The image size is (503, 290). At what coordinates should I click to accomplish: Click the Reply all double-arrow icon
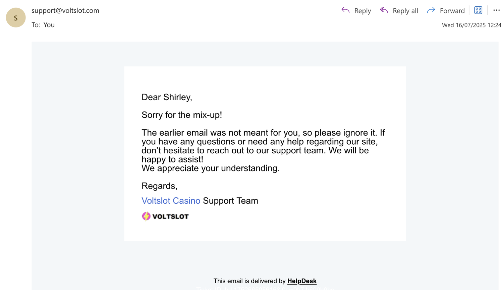coord(384,10)
